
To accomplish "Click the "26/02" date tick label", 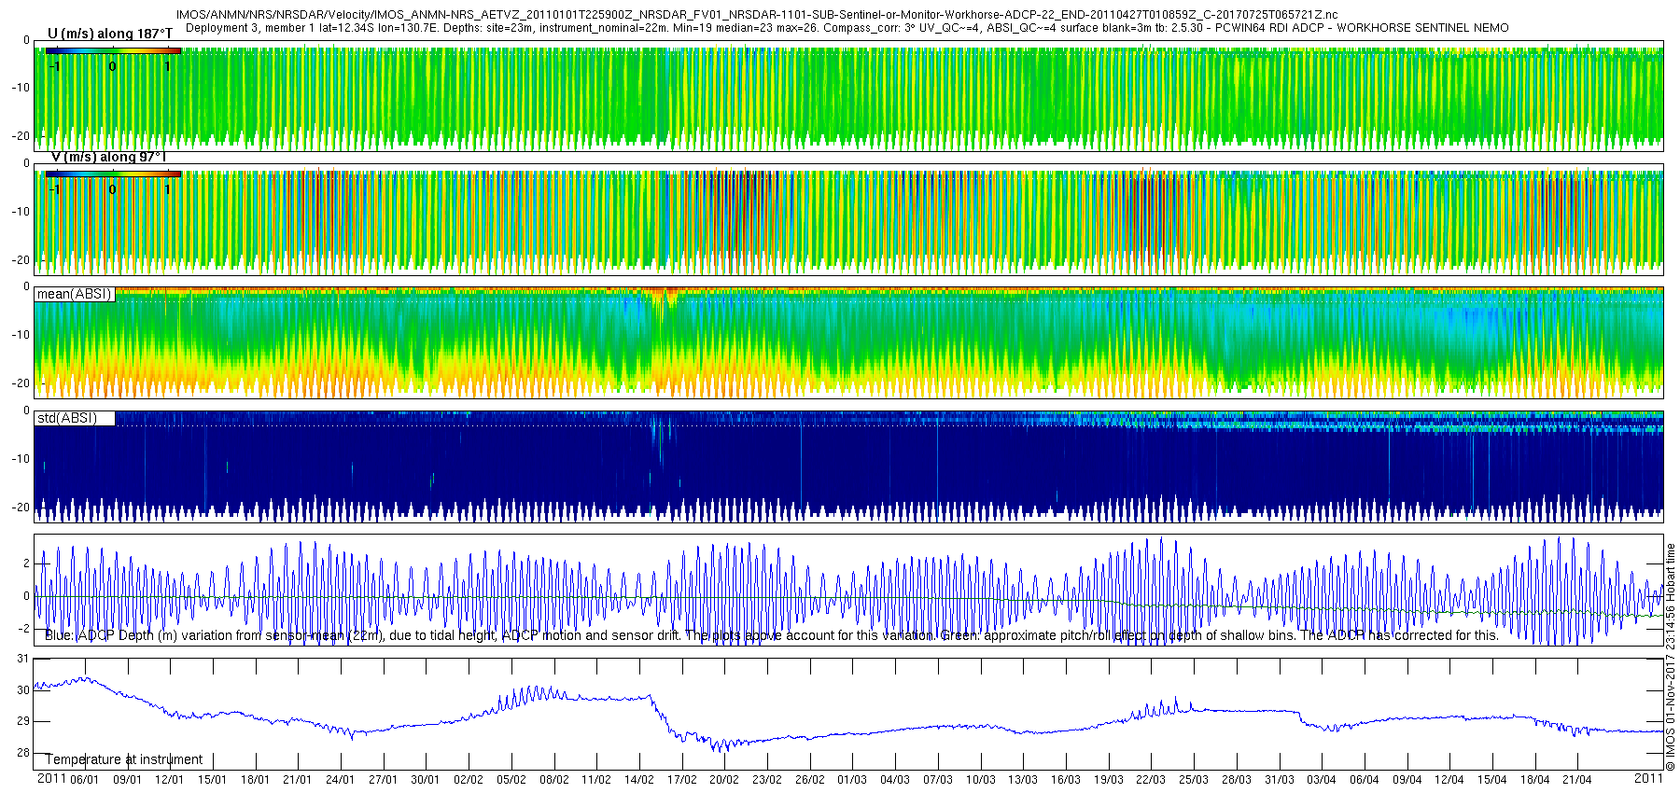I will click(x=810, y=780).
